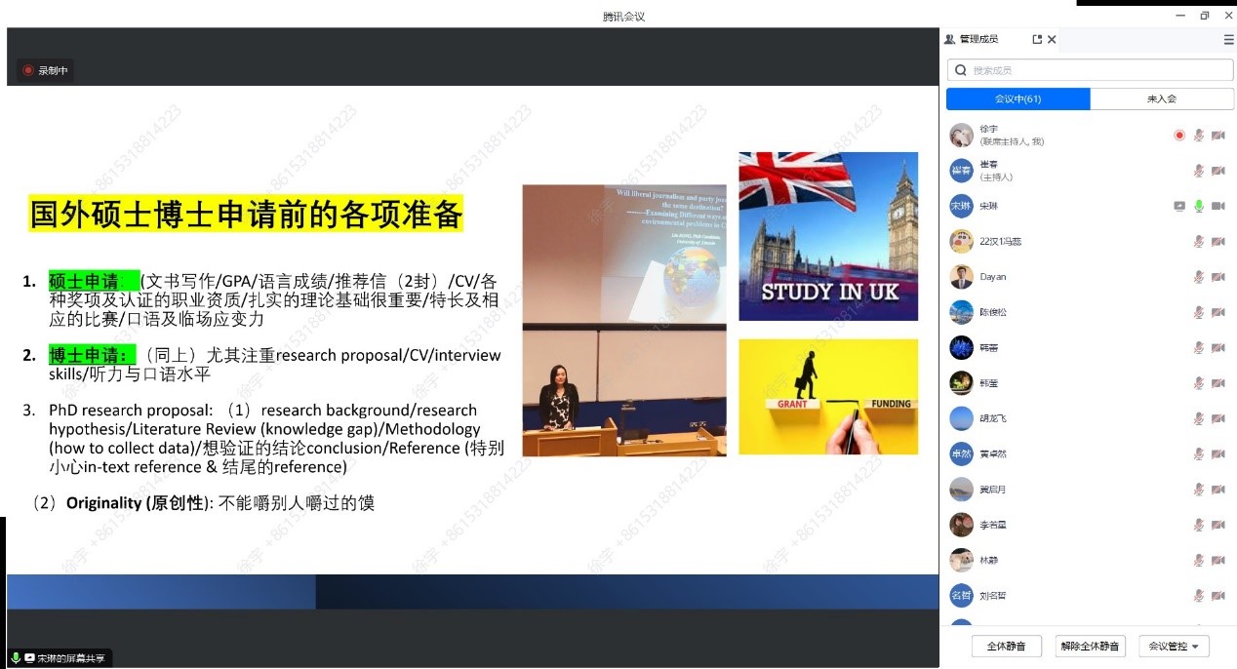Toggle 崔春's muted microphone icon
The width and height of the screenshot is (1237, 669).
click(1199, 171)
